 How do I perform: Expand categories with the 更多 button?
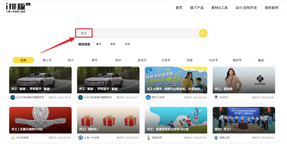click(261, 60)
